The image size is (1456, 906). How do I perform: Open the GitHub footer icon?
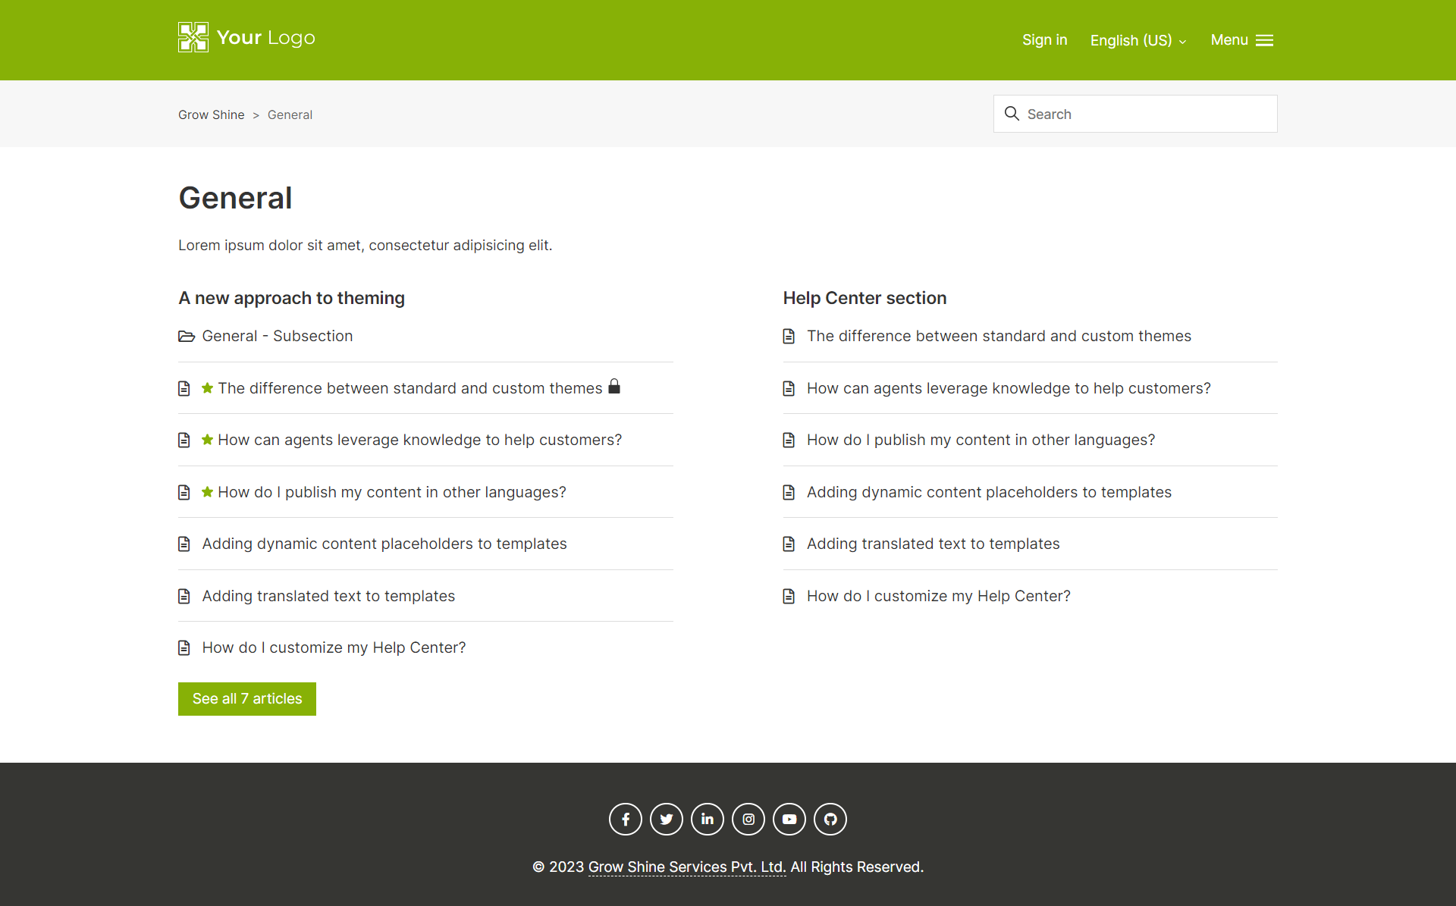(830, 819)
